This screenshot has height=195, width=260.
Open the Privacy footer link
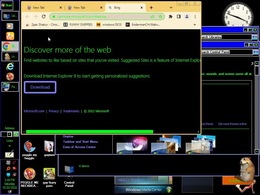[x=54, y=111]
